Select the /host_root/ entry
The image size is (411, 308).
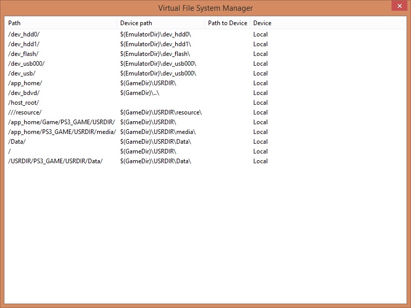(x=24, y=103)
